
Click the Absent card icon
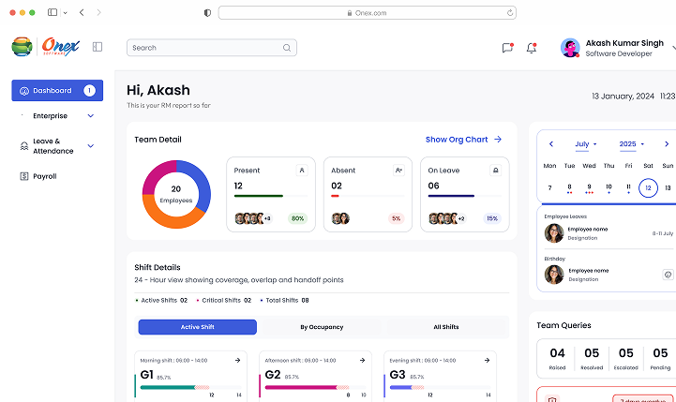[398, 171]
